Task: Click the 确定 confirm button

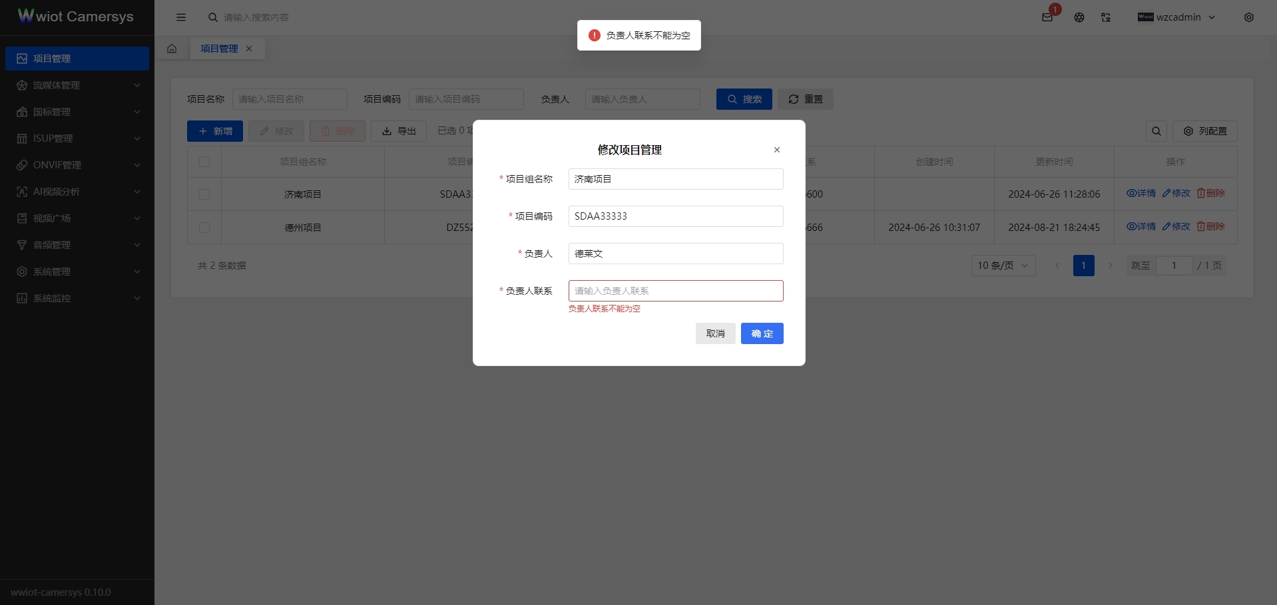Action: (x=762, y=333)
